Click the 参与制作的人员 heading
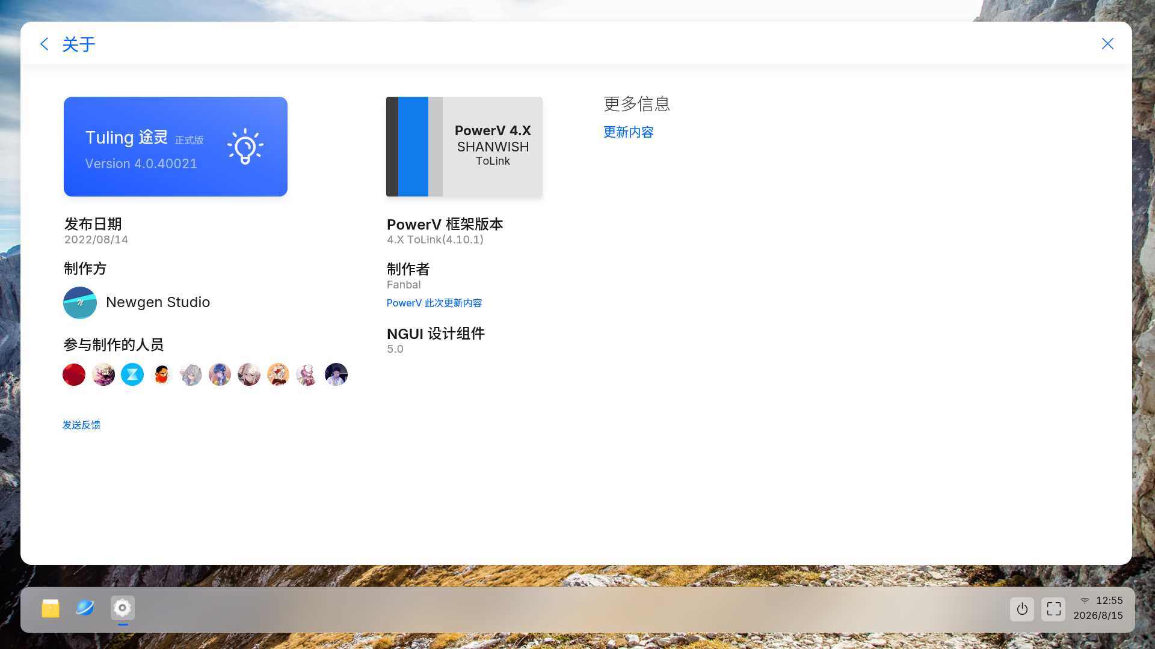The image size is (1155, 649). point(114,345)
